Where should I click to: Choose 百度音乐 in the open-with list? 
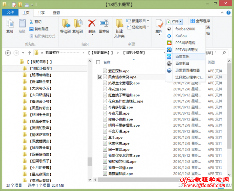tap(185, 57)
